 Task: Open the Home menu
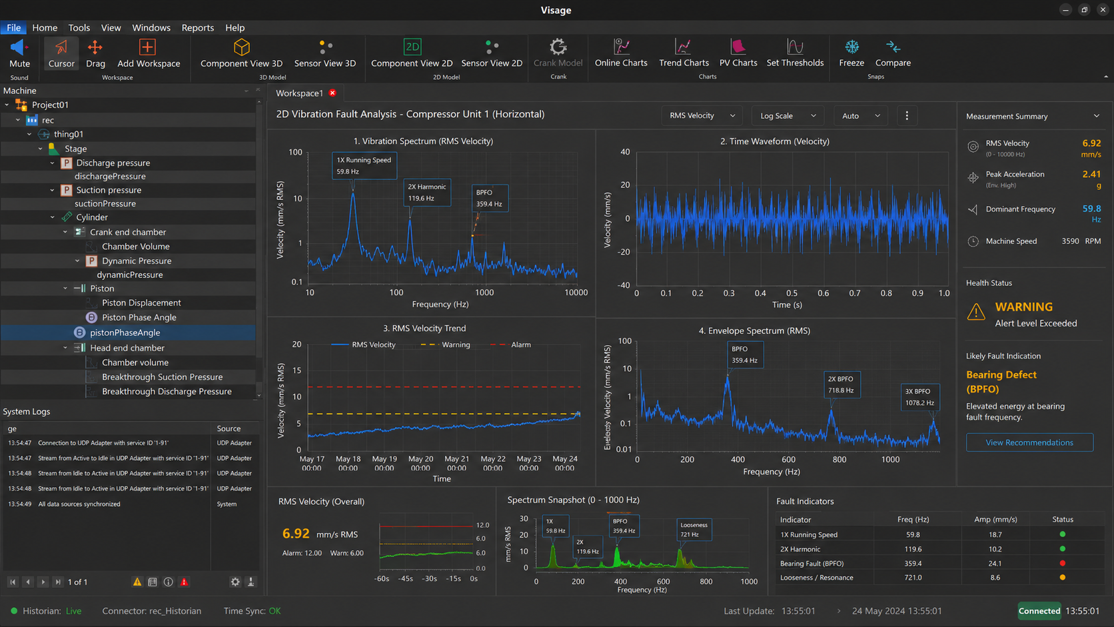(45, 27)
